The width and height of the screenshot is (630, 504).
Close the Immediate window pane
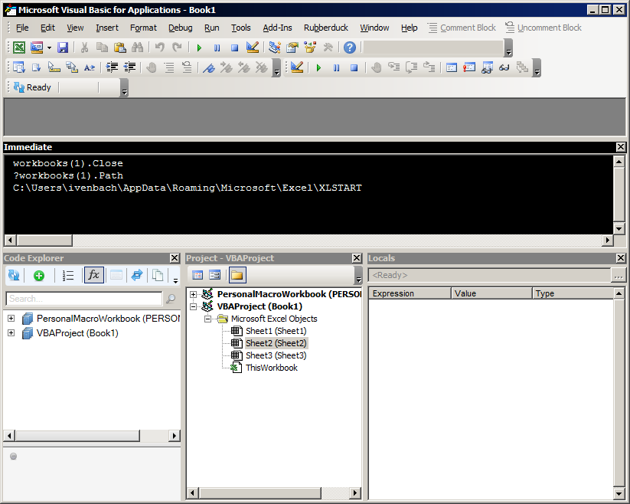621,147
